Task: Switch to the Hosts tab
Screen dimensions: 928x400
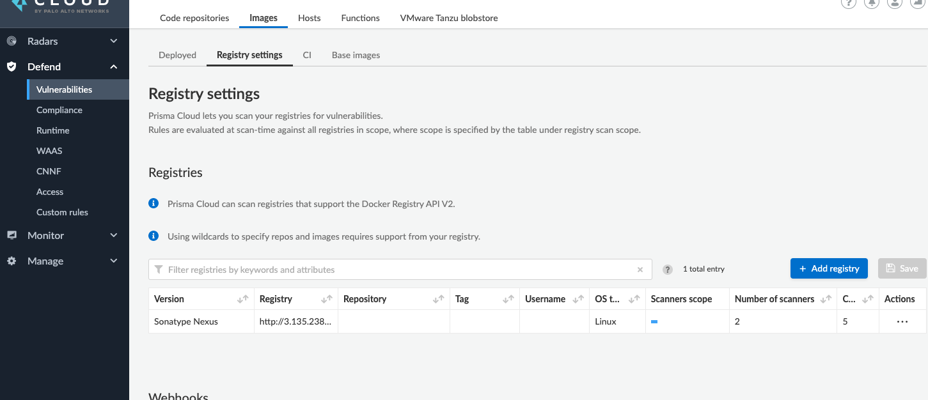Action: pyautogui.click(x=309, y=18)
